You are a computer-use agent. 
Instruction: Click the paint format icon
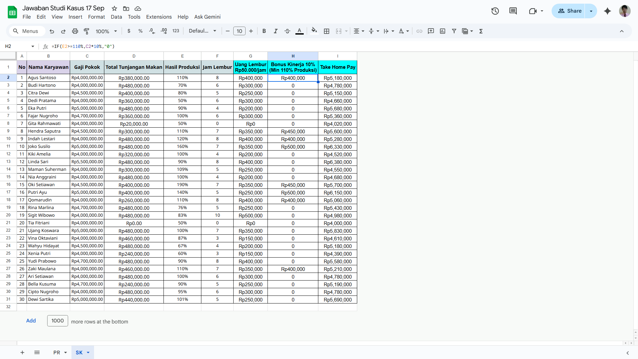86,31
